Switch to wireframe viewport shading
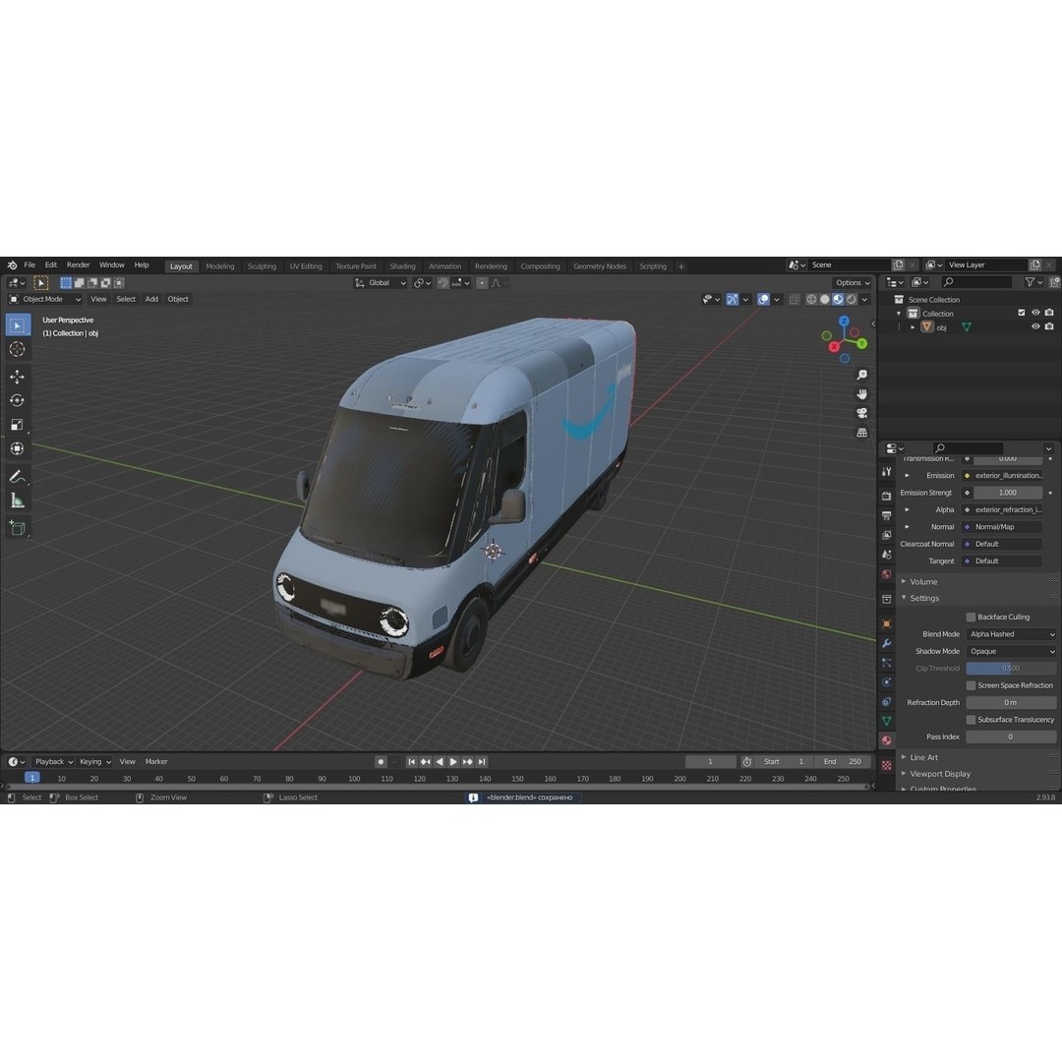 [810, 299]
